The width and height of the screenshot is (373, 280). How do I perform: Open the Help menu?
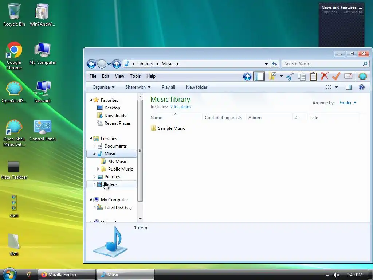[151, 76]
